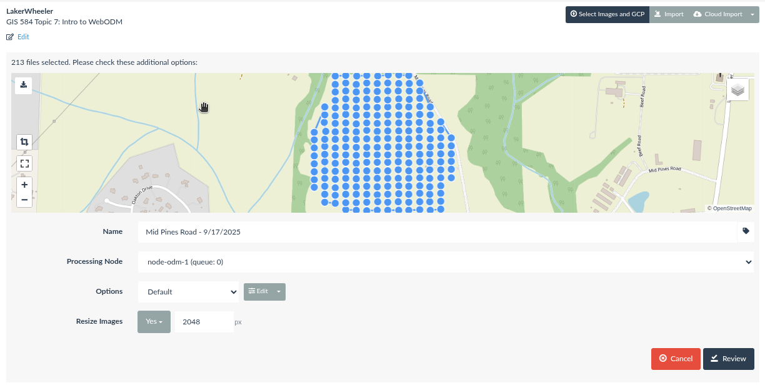
Task: Expand the caret next to Edit options
Action: click(x=279, y=291)
